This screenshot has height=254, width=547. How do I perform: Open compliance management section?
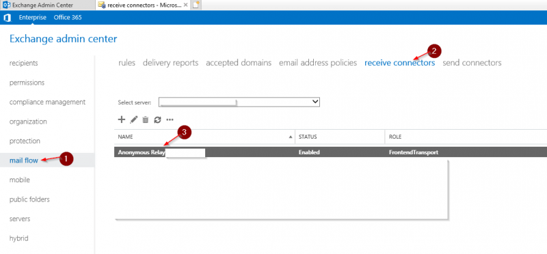47,102
